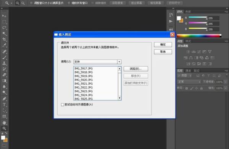229x149 pixels.
Task: Open the Adjustments panel flyout menu
Action: [x=226, y=41]
